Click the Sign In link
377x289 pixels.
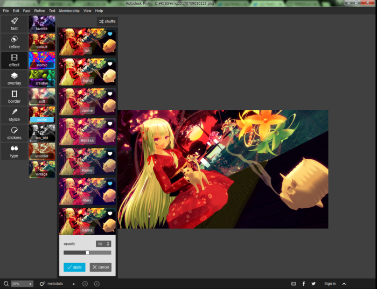pos(330,284)
